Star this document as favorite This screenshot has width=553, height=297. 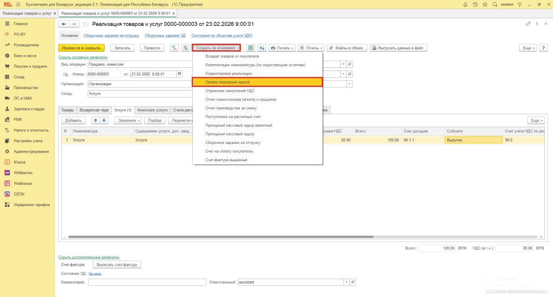[86, 24]
